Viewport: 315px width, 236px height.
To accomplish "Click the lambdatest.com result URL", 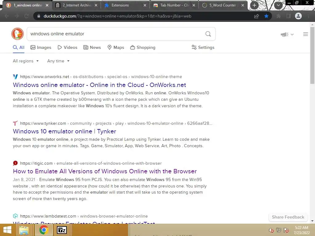I will (84, 216).
